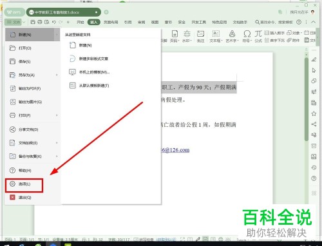Open Help (帮助) in the file menu
The height and width of the screenshot is (246, 322).
pos(21,171)
